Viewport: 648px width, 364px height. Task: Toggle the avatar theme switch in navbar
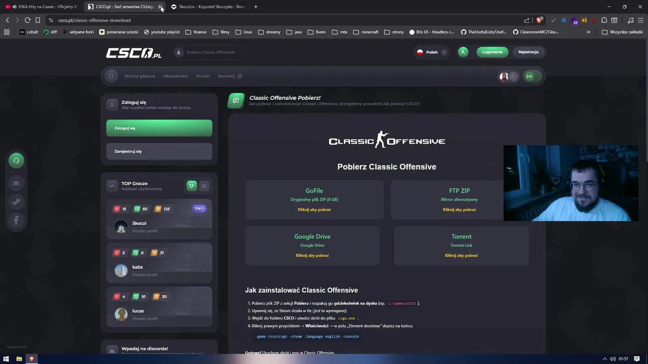[509, 76]
